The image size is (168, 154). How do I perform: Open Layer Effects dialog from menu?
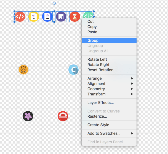[100, 103]
